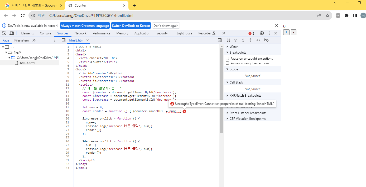366x187 pixels.
Task: Click the source code vertical scrollbar
Action: 222,90
